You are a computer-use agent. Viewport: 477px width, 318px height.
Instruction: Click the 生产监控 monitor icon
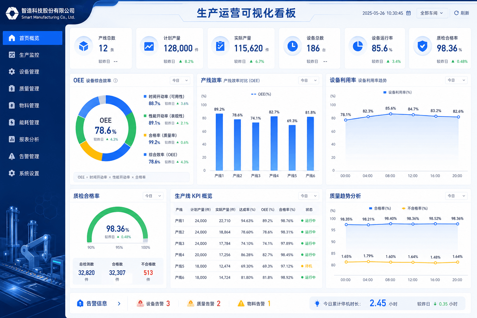pos(12,55)
